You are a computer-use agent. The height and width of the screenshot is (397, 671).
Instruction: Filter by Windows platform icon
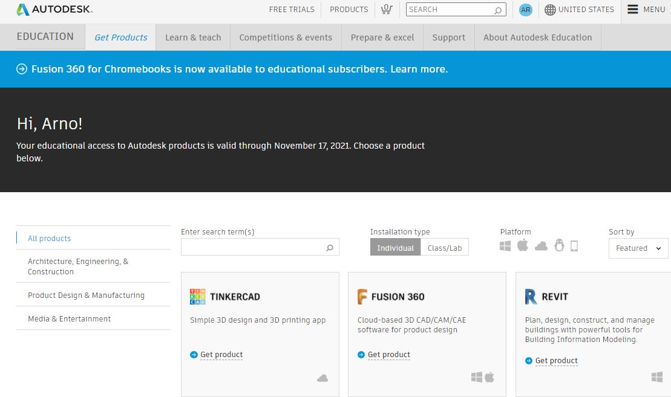505,245
